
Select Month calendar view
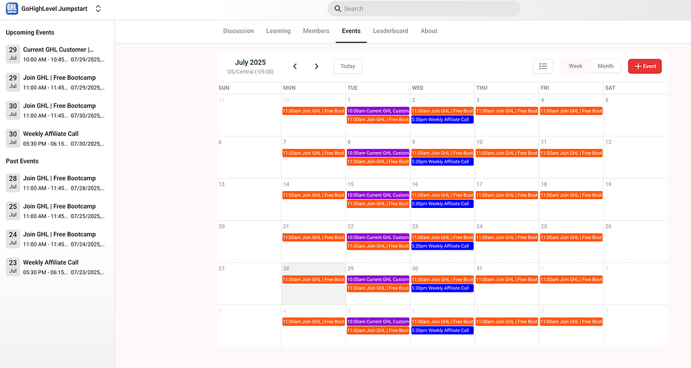605,66
